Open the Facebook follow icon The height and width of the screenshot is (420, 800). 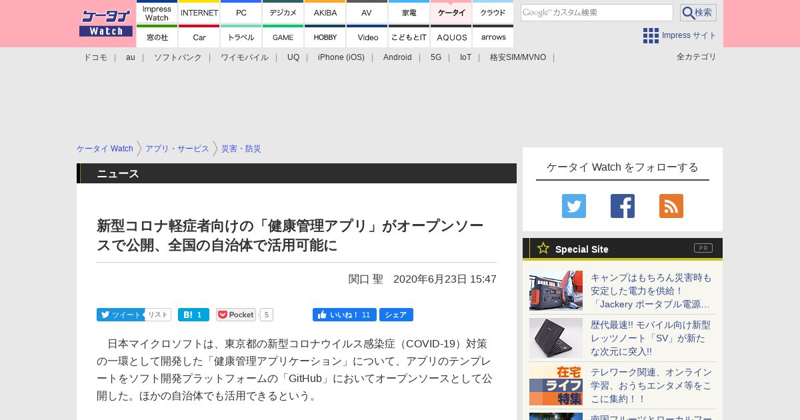tap(623, 206)
